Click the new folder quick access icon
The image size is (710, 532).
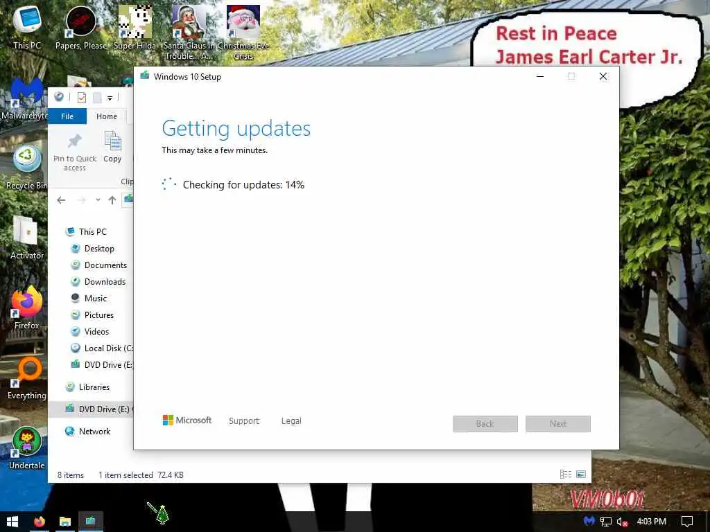[x=97, y=97]
